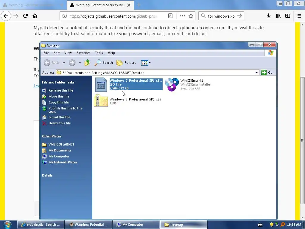Collapse the Other Places header

(x=52, y=136)
